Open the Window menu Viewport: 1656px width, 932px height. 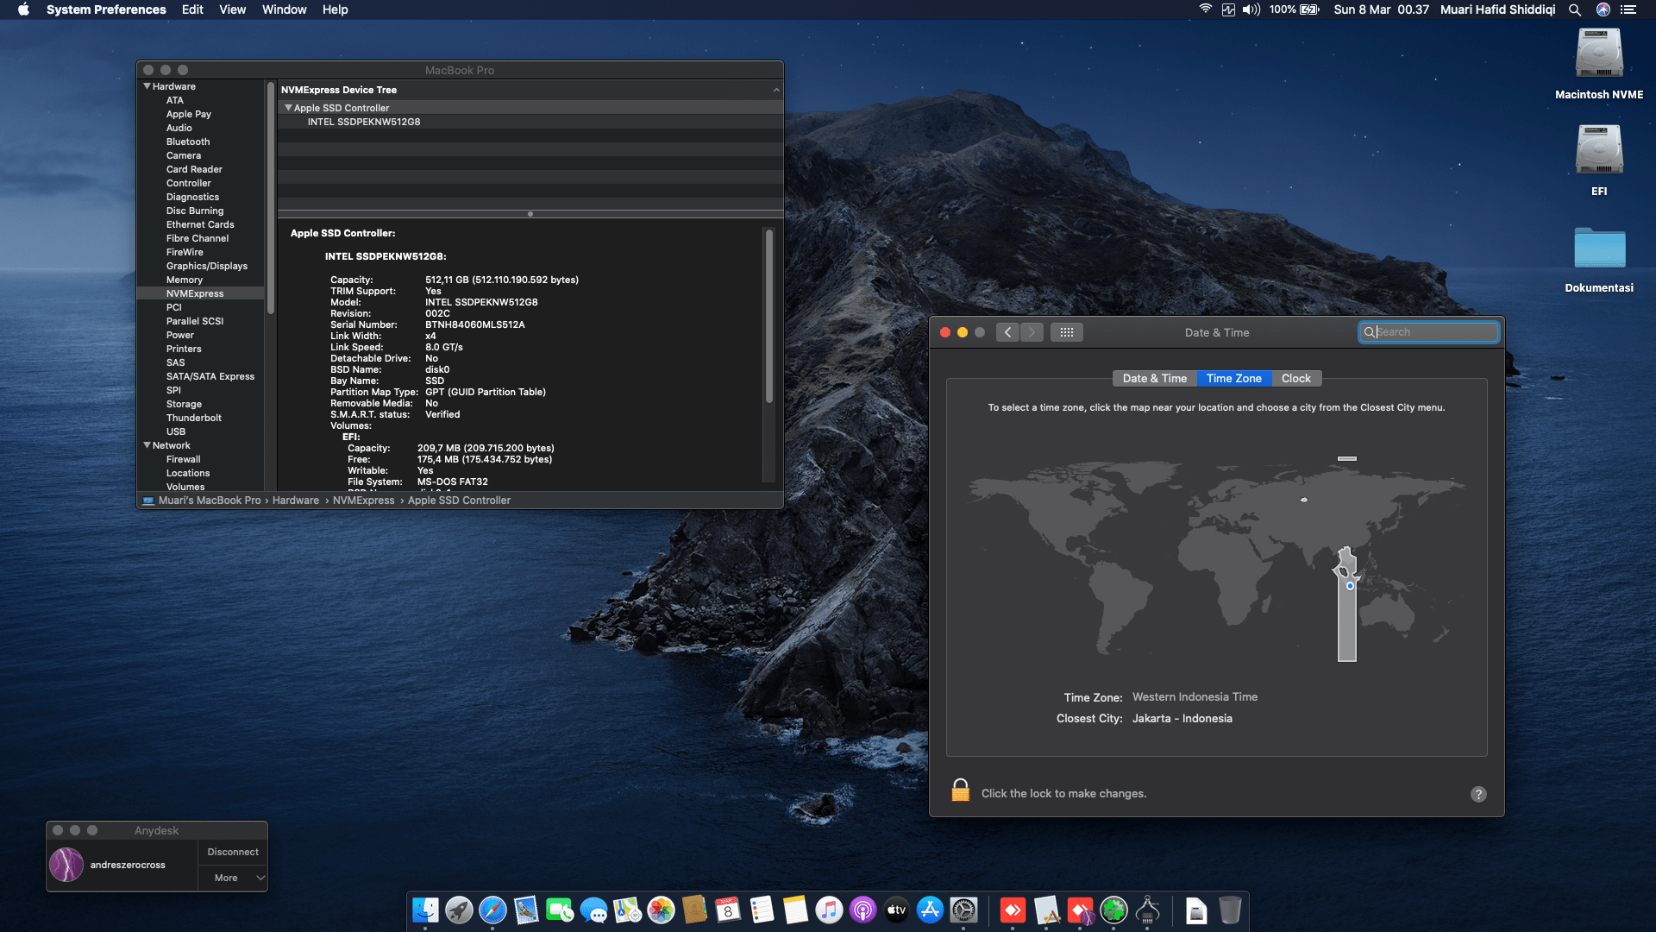coord(284,9)
